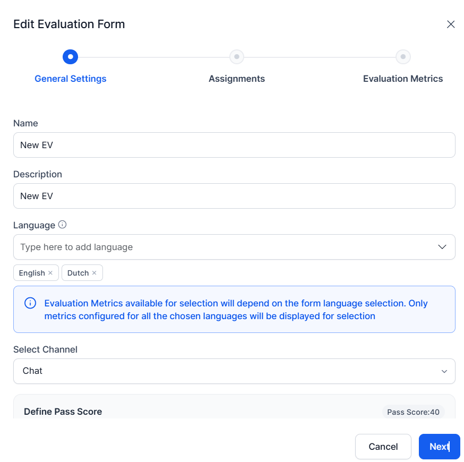
Task: Go to the Evaluation Metrics step label
Action: point(403,79)
